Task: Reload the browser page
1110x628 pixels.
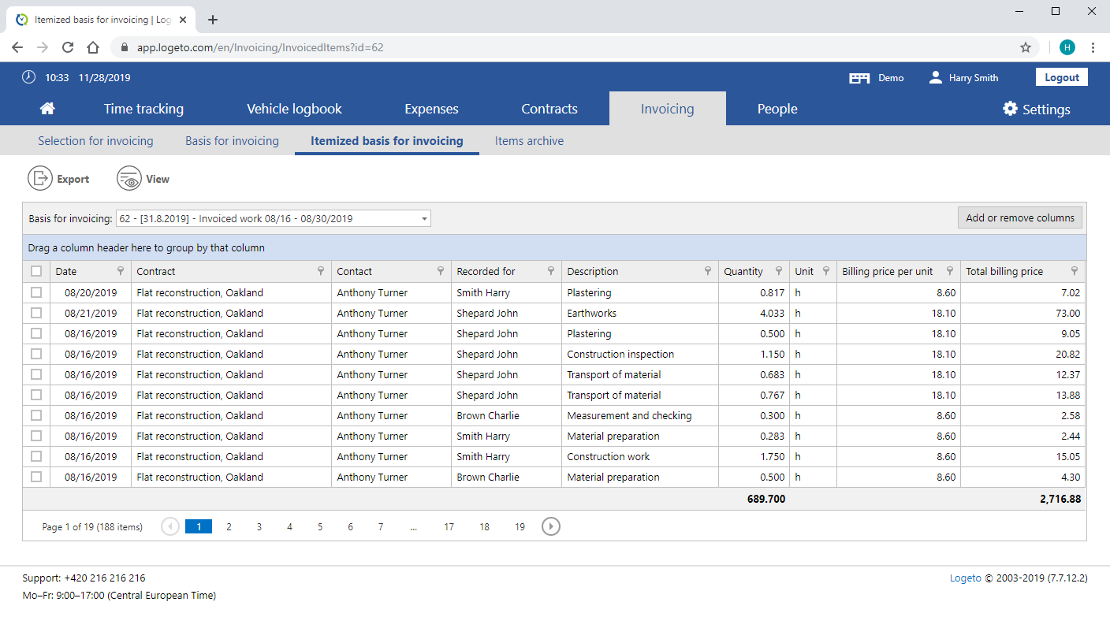Action: 68,47
